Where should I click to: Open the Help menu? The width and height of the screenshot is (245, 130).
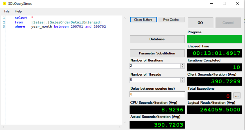[x=18, y=11]
